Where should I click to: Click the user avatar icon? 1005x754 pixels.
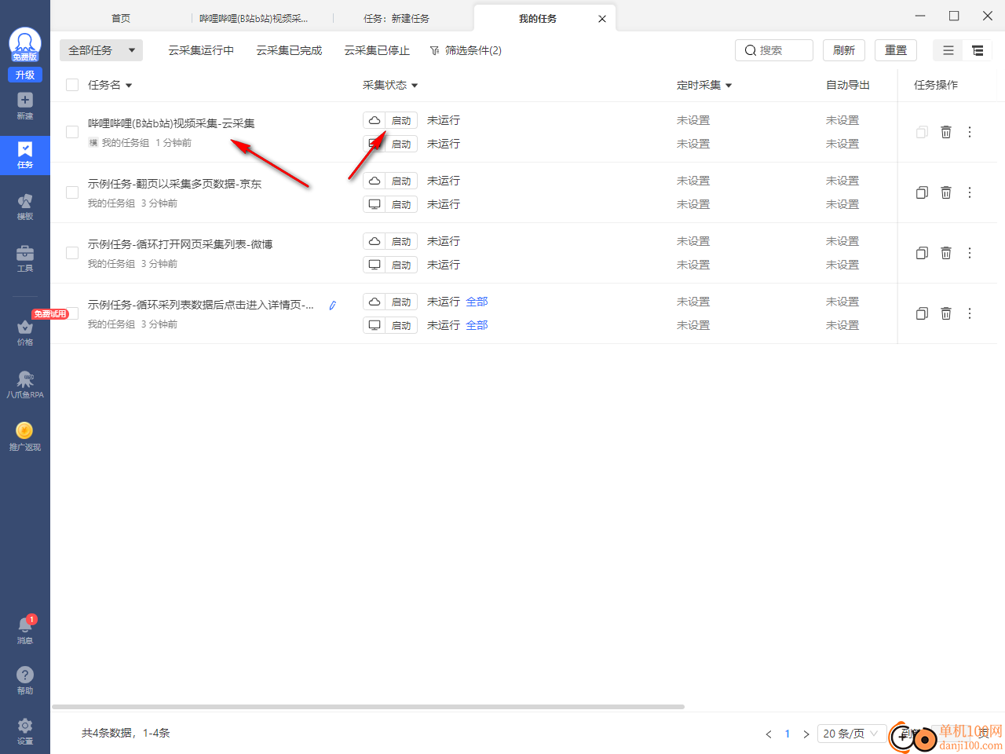[25, 44]
